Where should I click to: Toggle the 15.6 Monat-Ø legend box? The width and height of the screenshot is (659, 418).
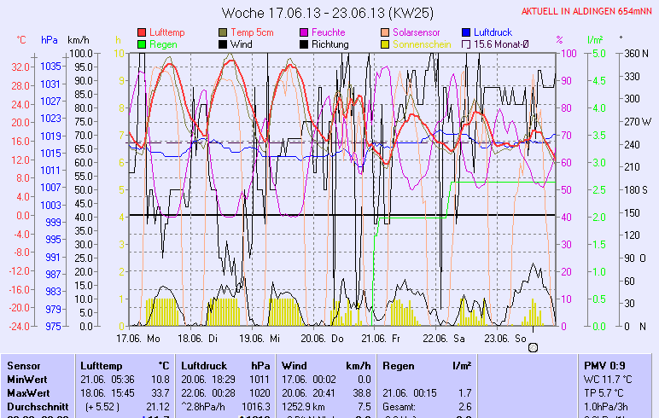click(x=466, y=44)
